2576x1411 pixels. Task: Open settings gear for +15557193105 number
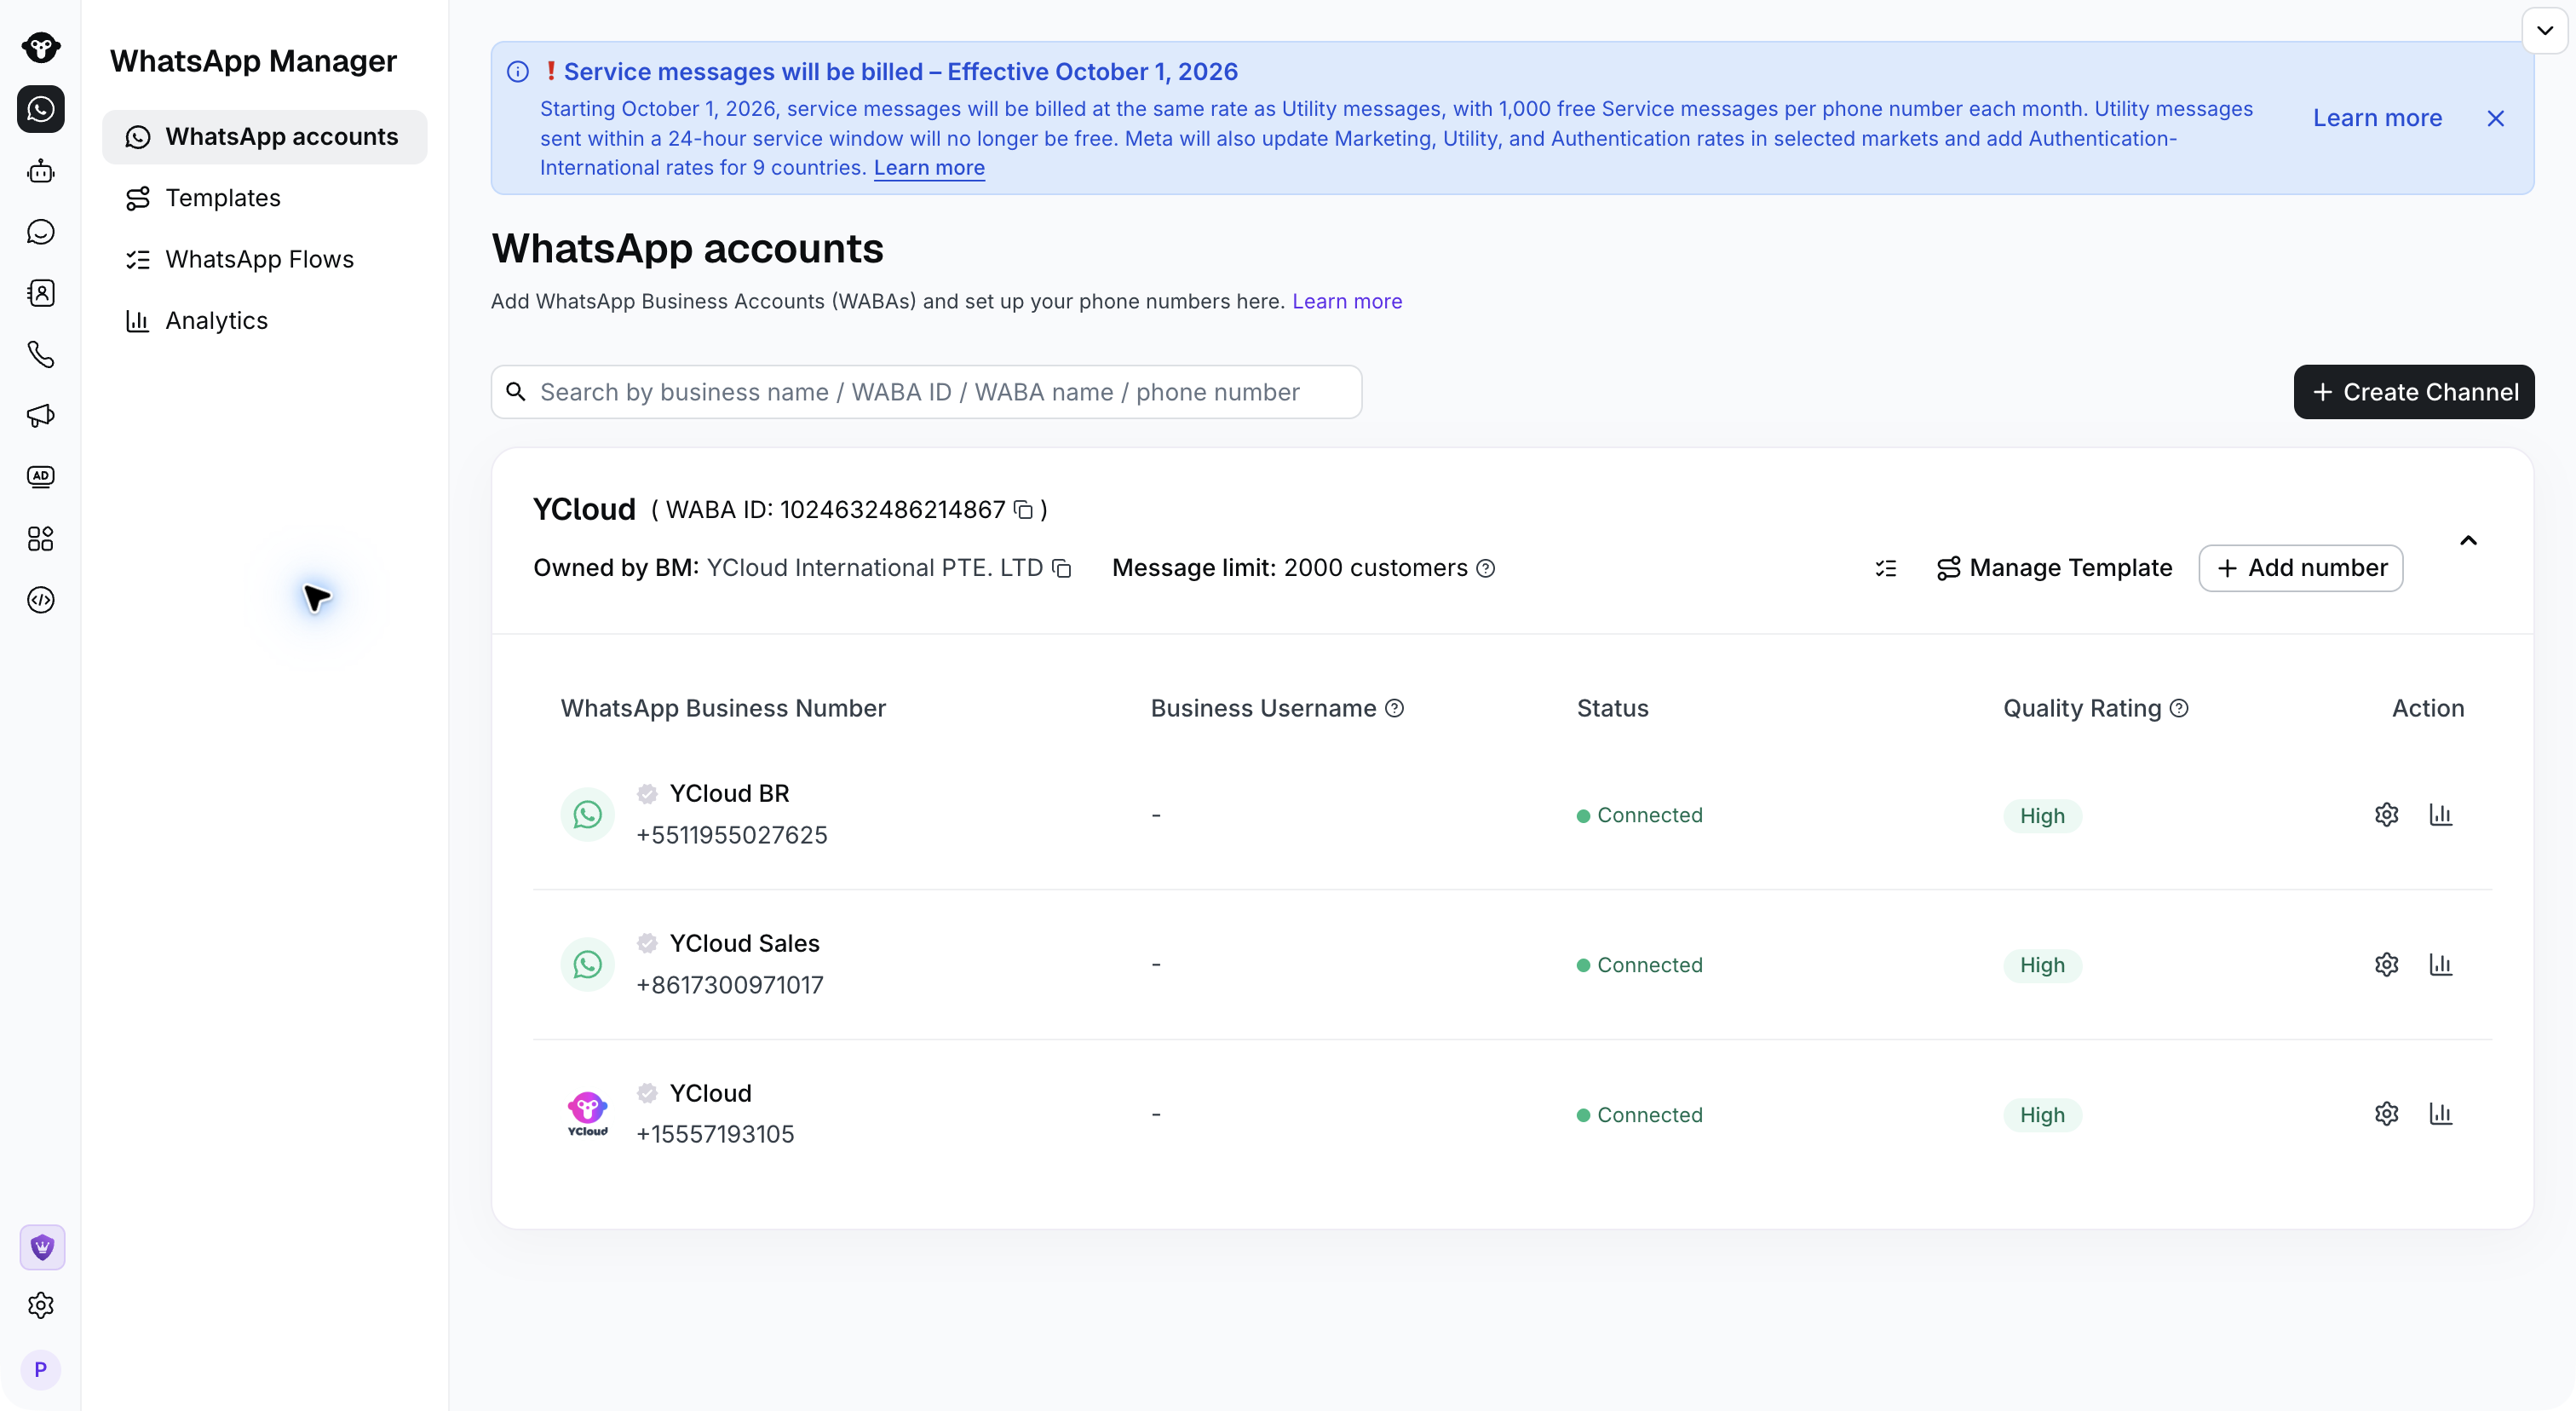point(2386,1114)
